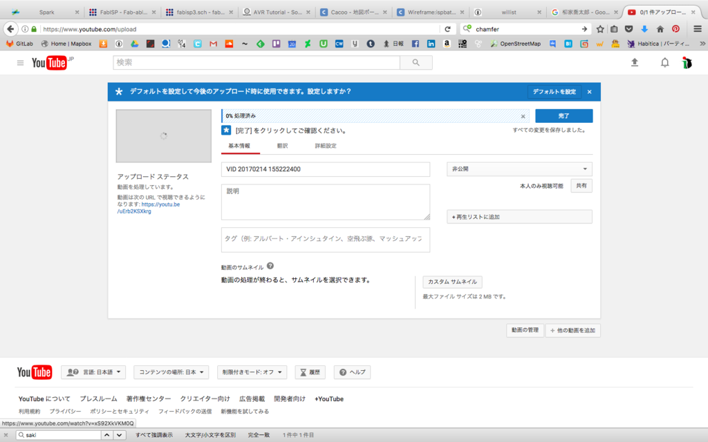Cancel upload with the progress bar X
This screenshot has height=442, width=708.
[x=523, y=116]
